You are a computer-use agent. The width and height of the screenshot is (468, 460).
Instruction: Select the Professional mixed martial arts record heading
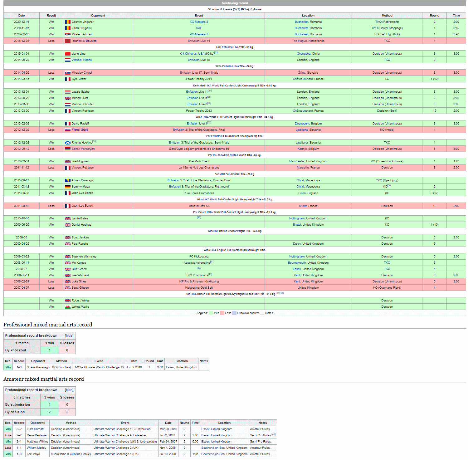[x=48, y=325]
